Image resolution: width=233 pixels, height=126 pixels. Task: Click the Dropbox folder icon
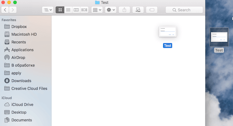pos(7,26)
